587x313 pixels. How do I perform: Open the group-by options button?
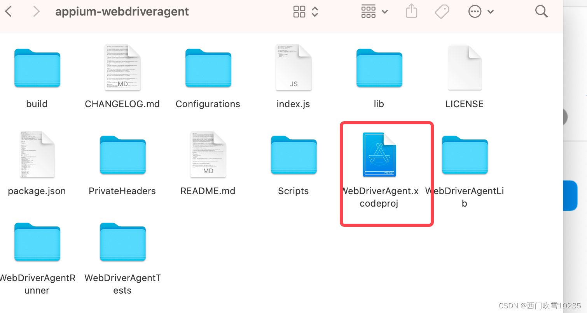tap(369, 12)
